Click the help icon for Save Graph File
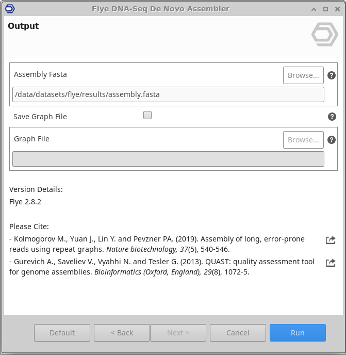Screen dimensions: 346x355 click(332, 117)
